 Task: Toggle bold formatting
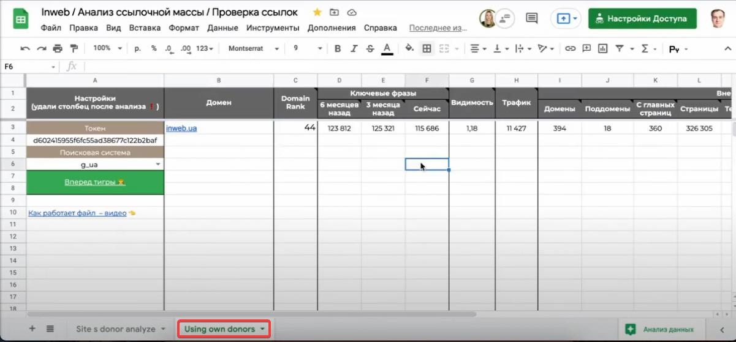coord(338,48)
